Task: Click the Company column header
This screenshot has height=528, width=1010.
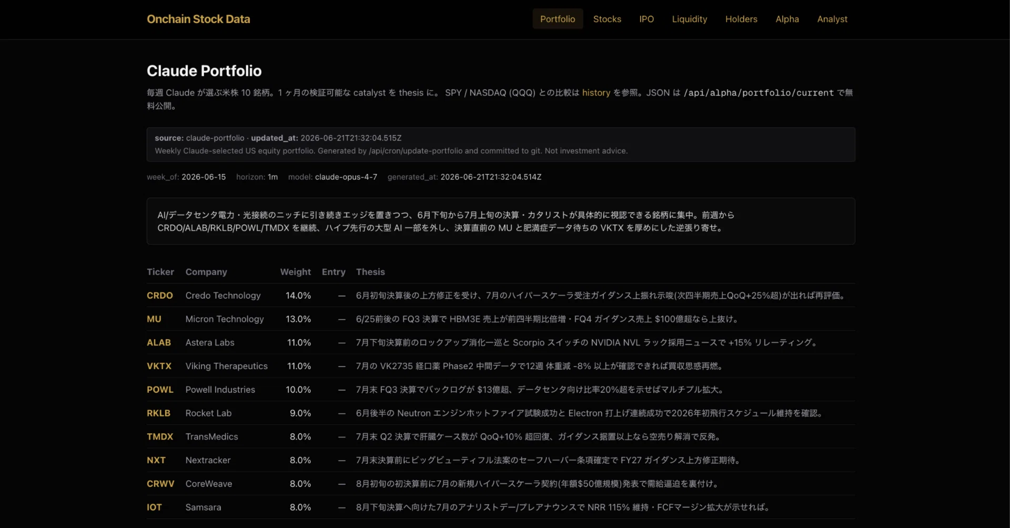Action: tap(206, 272)
